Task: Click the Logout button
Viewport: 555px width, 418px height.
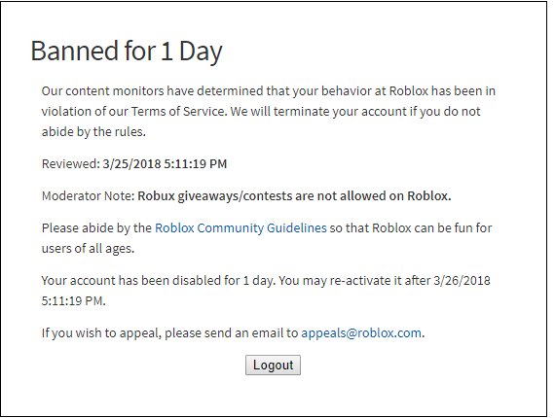Action: [273, 365]
